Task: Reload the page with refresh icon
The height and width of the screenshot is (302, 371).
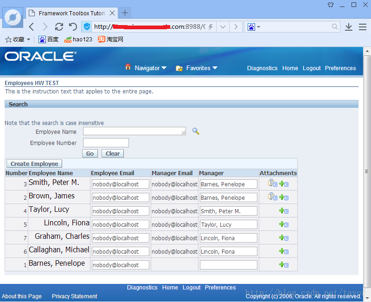Action: pos(59,26)
